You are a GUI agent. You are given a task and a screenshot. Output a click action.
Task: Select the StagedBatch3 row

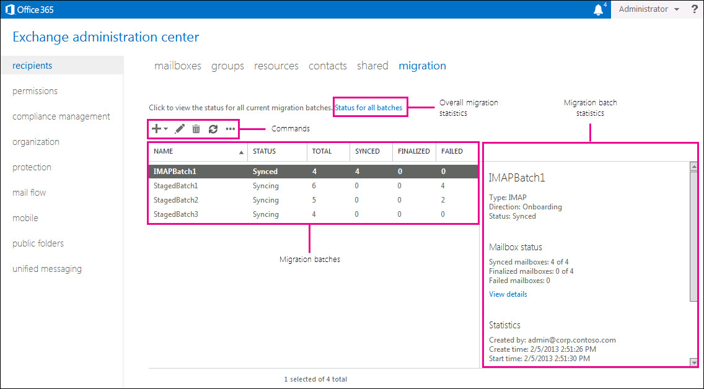pos(314,214)
